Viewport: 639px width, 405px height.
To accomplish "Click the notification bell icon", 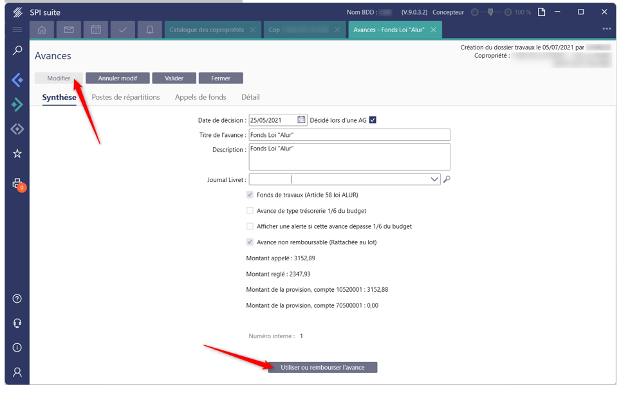I will tap(150, 30).
